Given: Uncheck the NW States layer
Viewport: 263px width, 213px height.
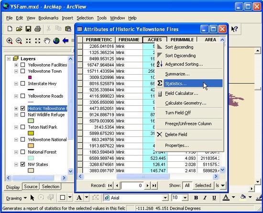Looking at the screenshot, I should point(23,164).
